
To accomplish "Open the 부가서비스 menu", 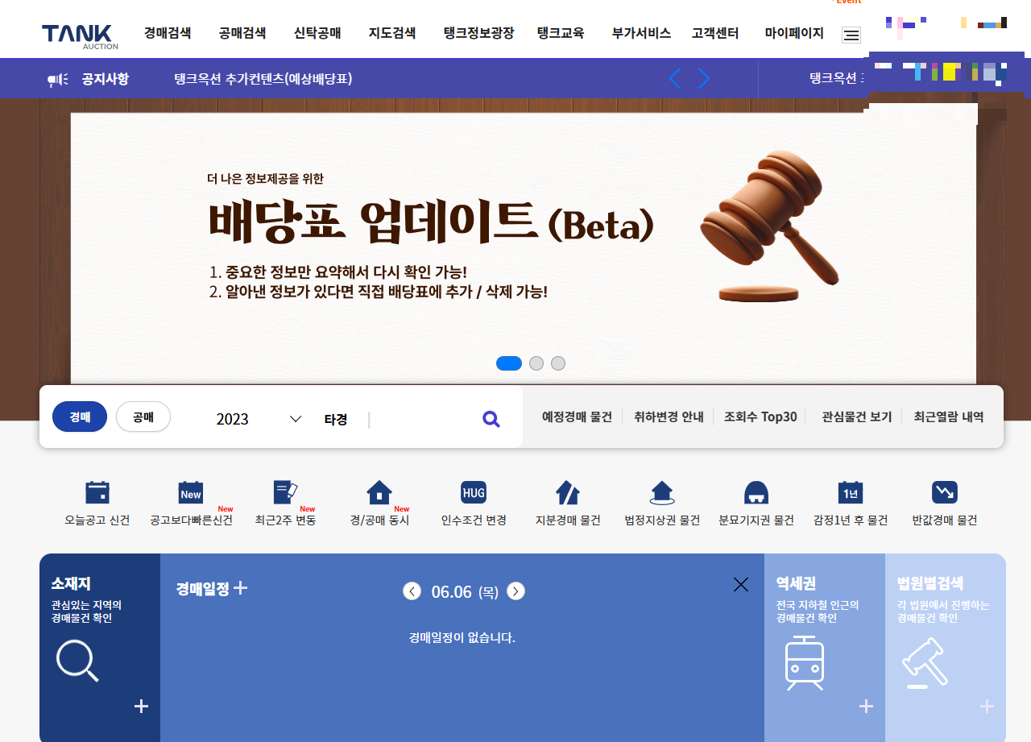I will click(x=641, y=33).
